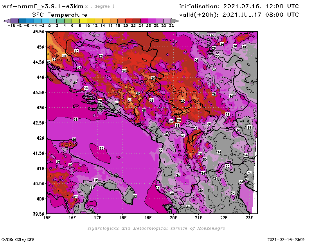Click the 42N latitude axis label
This screenshot has height=242, width=313.
40,138
